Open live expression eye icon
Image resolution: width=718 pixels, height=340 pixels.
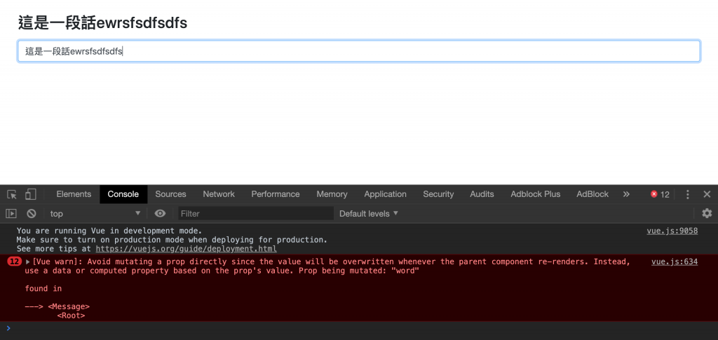pos(160,213)
